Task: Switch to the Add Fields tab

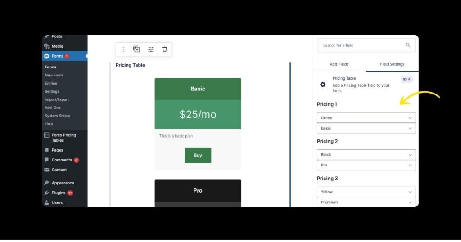Action: pos(339,64)
